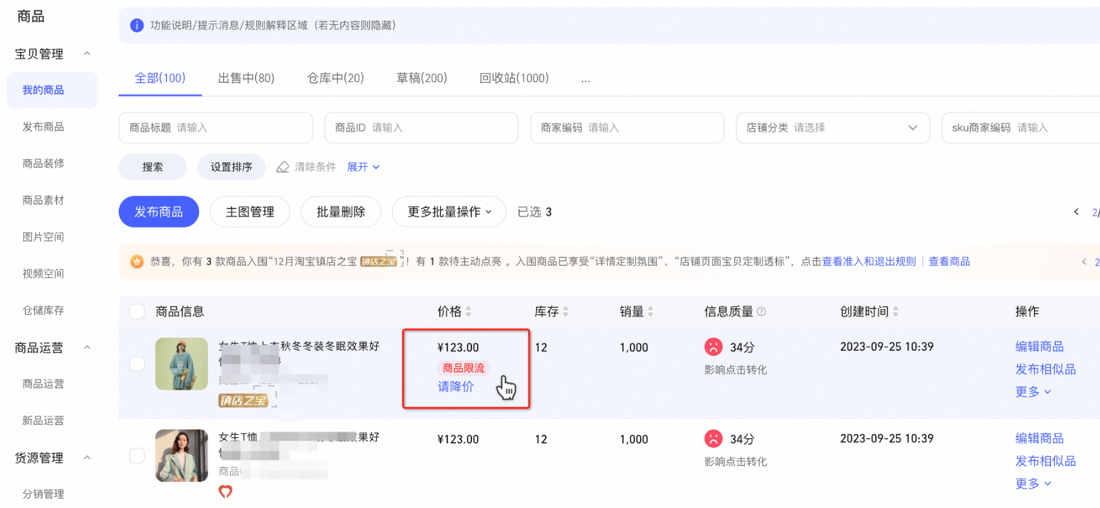Click the 主图管理 button
Image resolution: width=1100 pixels, height=508 pixels.
250,212
